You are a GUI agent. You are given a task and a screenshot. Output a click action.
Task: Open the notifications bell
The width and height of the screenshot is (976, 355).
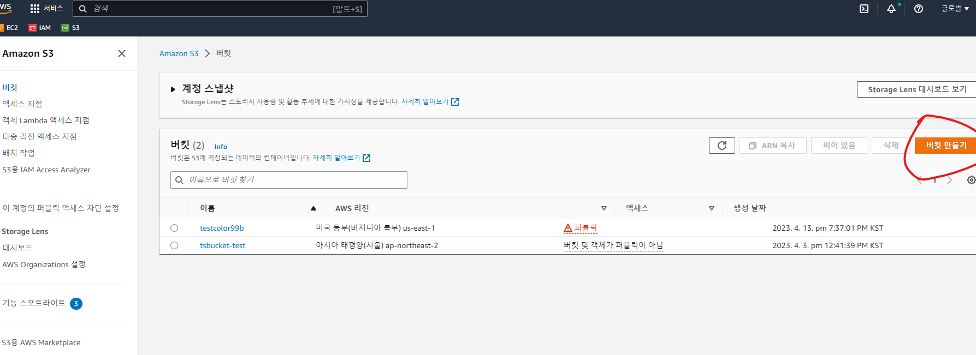891,9
